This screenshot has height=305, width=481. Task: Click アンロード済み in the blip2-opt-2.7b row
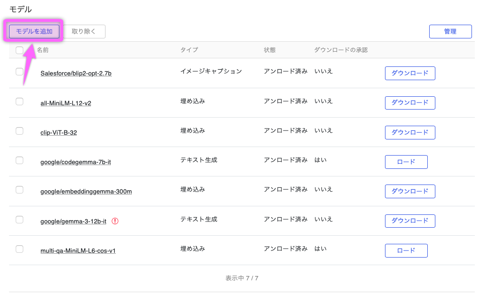click(286, 71)
